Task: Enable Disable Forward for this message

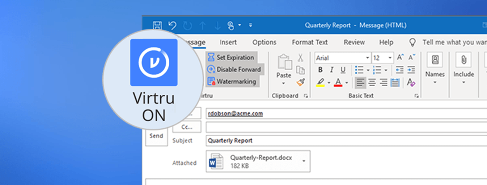Action: (234, 69)
